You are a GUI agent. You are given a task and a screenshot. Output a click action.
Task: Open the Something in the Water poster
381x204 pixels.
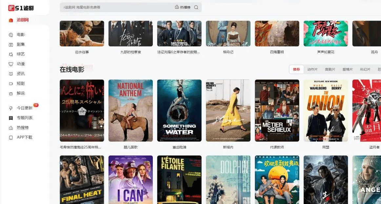[179, 110]
